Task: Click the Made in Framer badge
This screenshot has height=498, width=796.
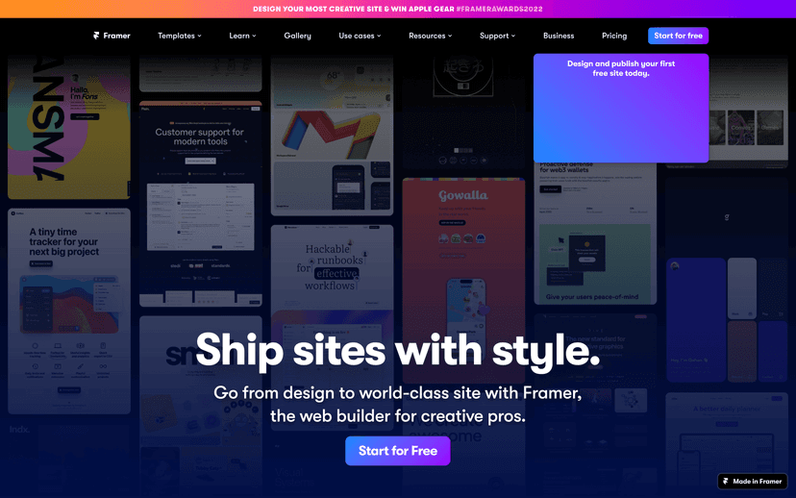Action: (x=753, y=482)
